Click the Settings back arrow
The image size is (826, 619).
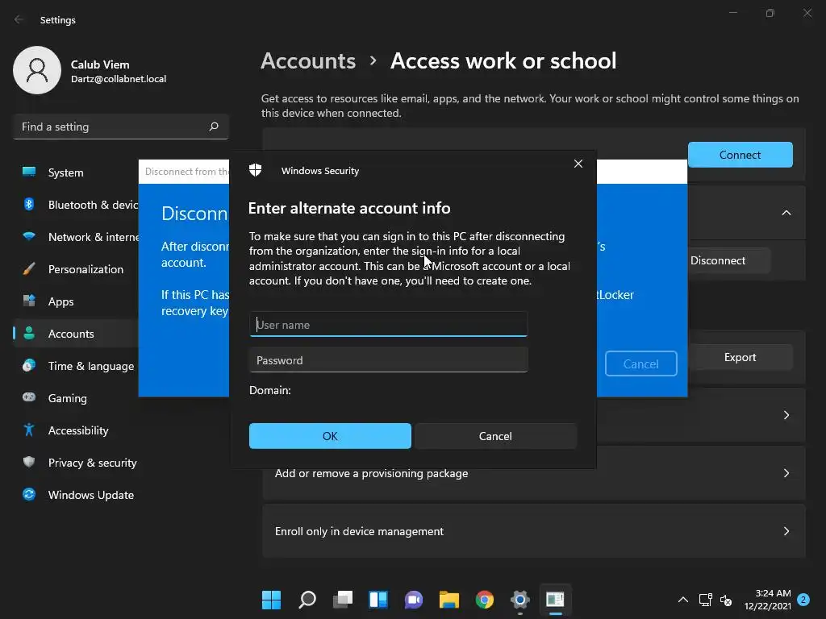19,19
